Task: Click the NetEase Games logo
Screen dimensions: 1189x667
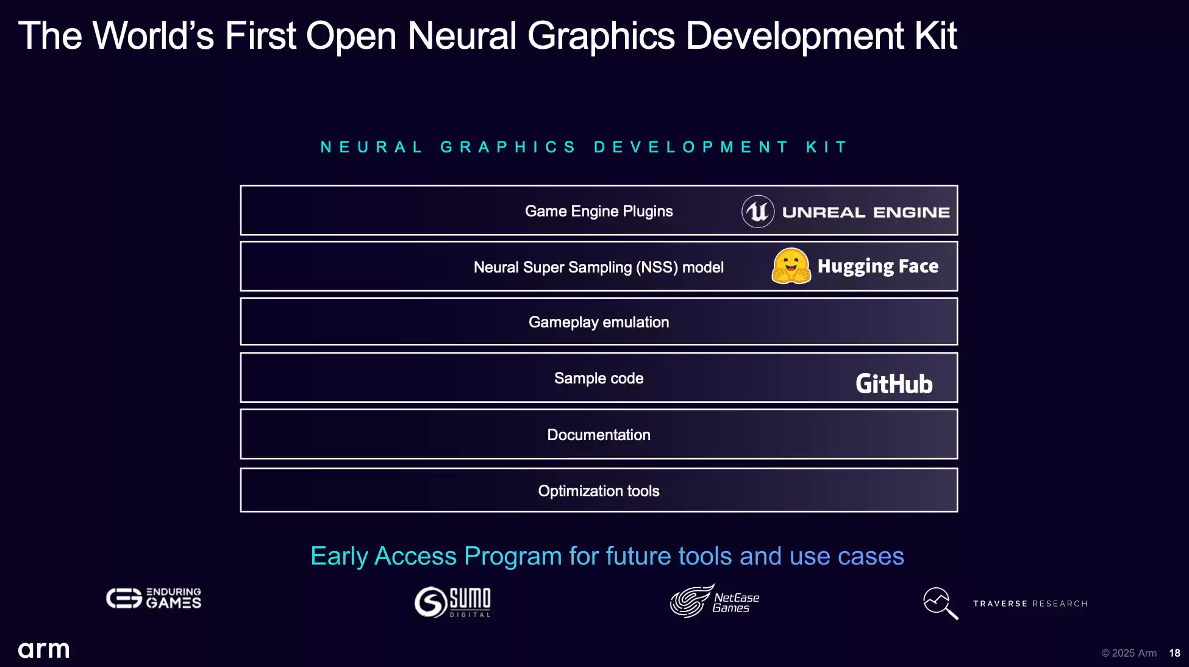Action: coord(715,601)
